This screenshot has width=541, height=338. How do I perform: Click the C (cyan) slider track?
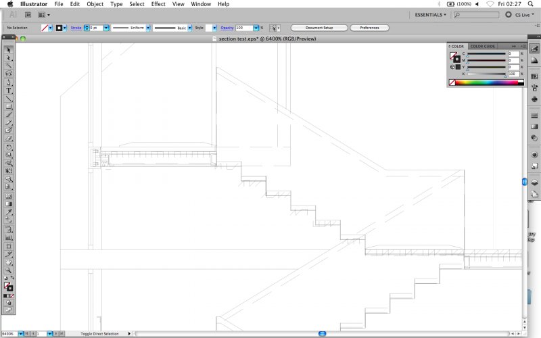pyautogui.click(x=486, y=54)
